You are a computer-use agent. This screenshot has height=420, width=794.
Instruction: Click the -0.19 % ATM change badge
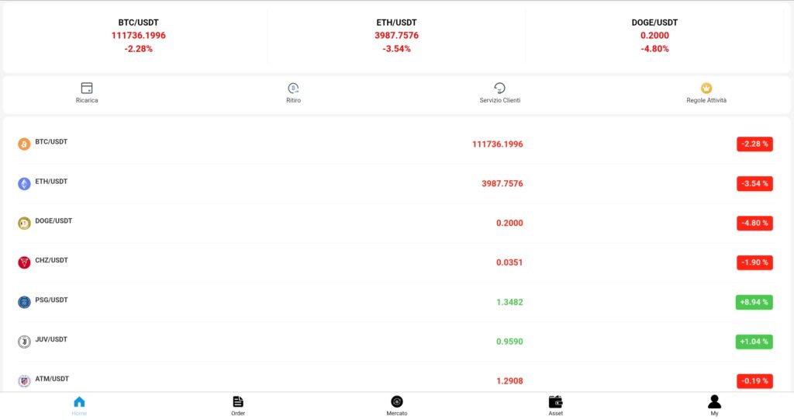coord(754,381)
